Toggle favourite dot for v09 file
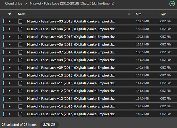The width and height of the screenshot is (177, 128). pos(10,68)
